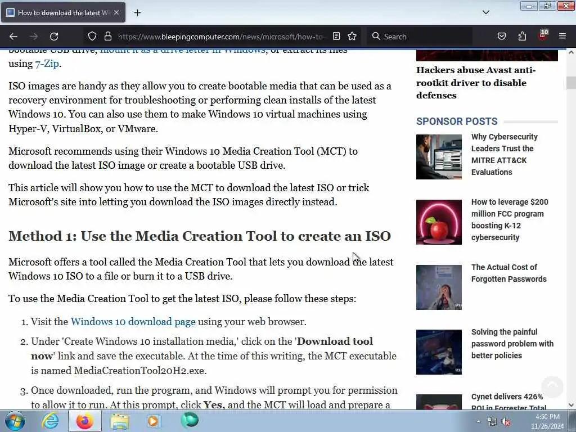
Task: Open the clock showing 4:50 PM
Action: pyautogui.click(x=547, y=421)
